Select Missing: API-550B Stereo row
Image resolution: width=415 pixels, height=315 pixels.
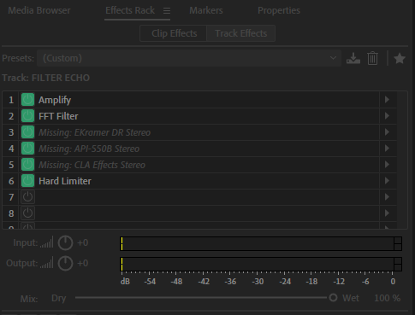point(199,149)
